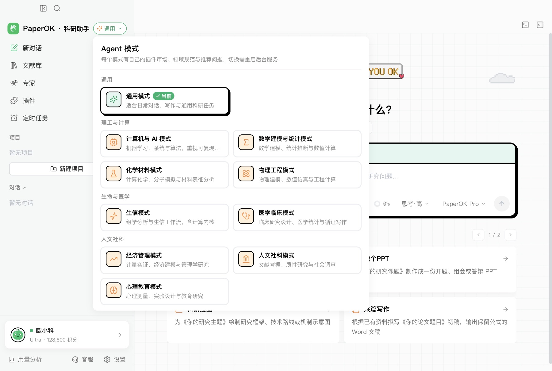Viewport: 552px width, 371px height.
Task: Click the atom icon of 物理工程模式
Action: 246,174
